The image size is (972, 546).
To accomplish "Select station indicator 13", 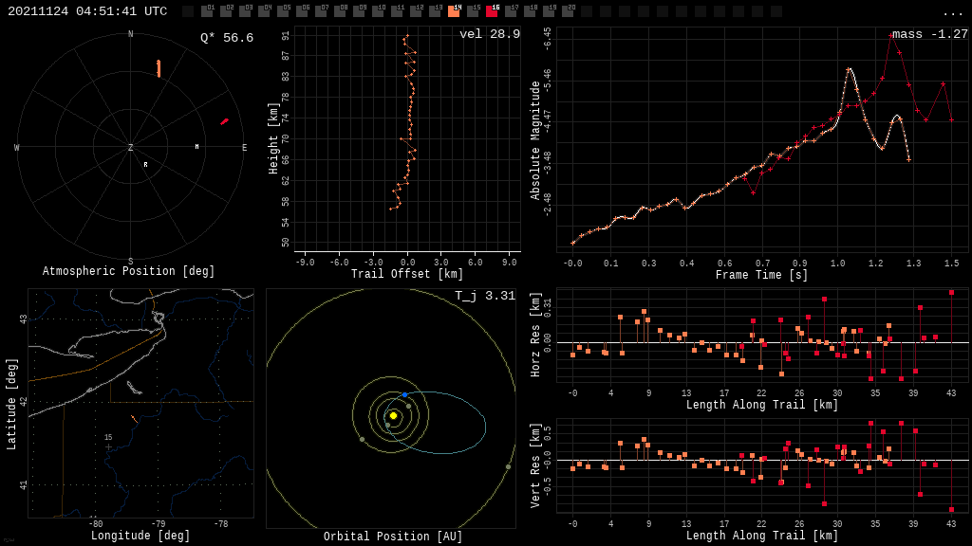I will pyautogui.click(x=435, y=10).
